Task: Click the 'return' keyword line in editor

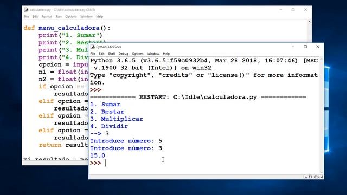Action: click(63, 145)
